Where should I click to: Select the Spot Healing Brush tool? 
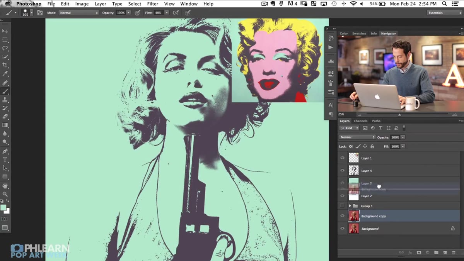pos(5,83)
